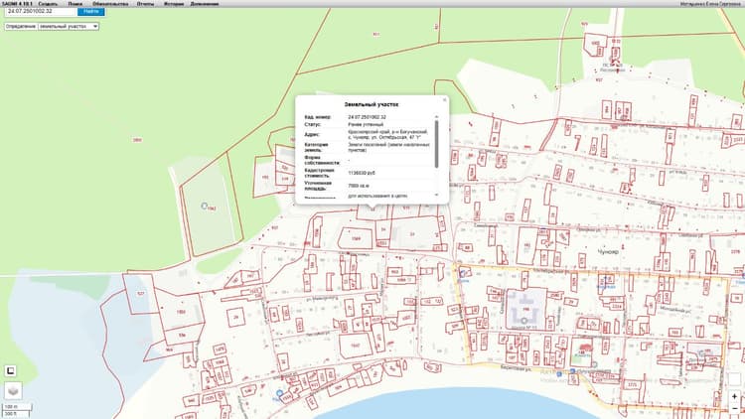
Task: Click the school building marker on map
Action: click(524, 321)
